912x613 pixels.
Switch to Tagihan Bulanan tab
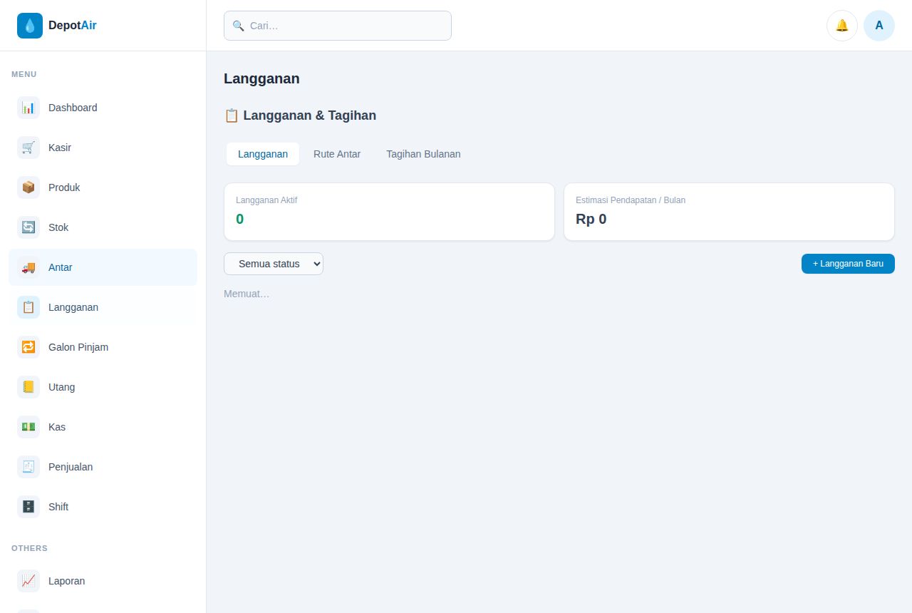pyautogui.click(x=423, y=154)
